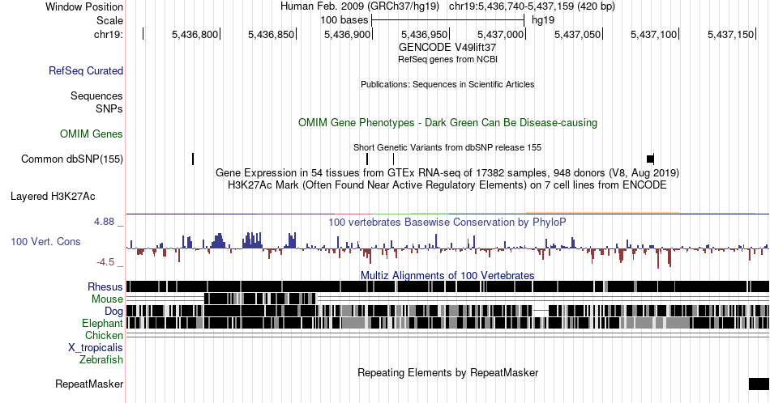The image size is (770, 403).
Task: Select the Elephant alignment label
Action: pyautogui.click(x=102, y=323)
